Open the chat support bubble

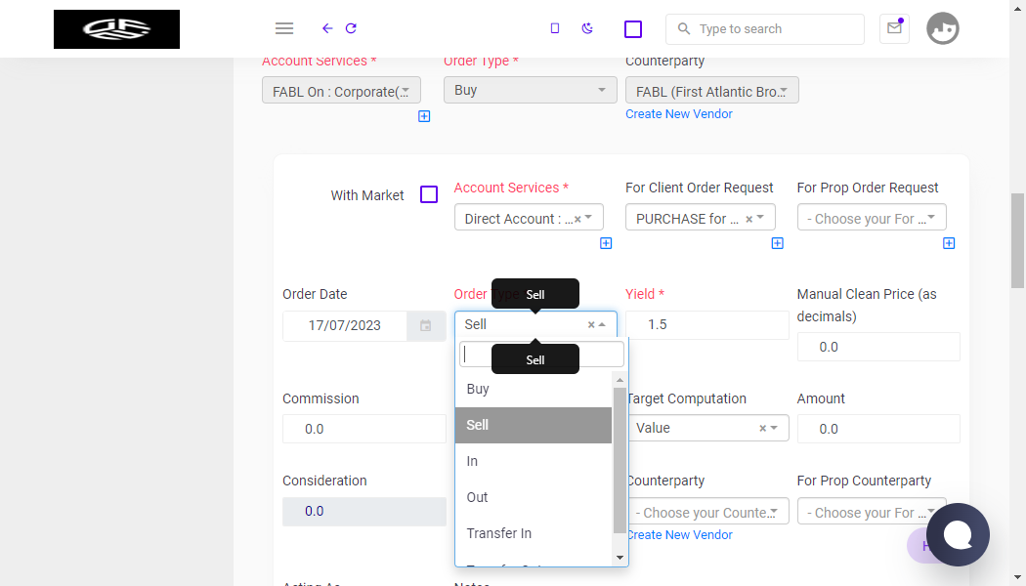[x=958, y=534]
